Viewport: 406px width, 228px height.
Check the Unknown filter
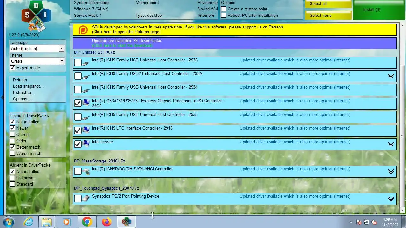pos(12,178)
